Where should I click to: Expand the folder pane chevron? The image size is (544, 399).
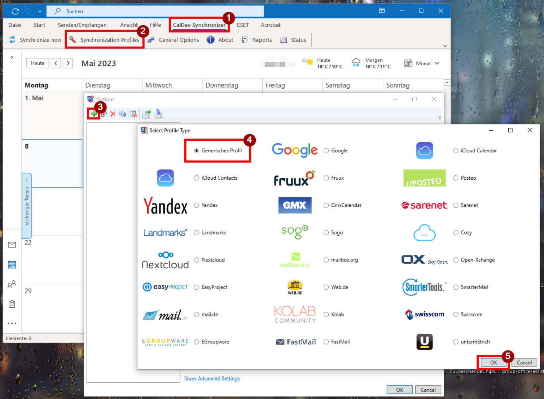(12, 57)
